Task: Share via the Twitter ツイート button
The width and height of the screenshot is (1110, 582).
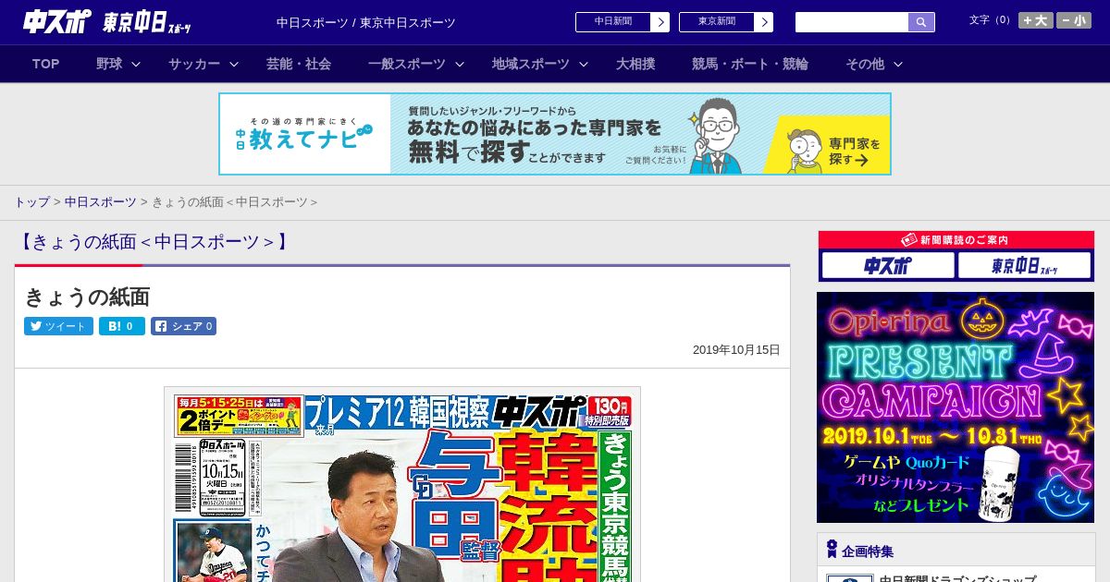Action: coord(58,326)
